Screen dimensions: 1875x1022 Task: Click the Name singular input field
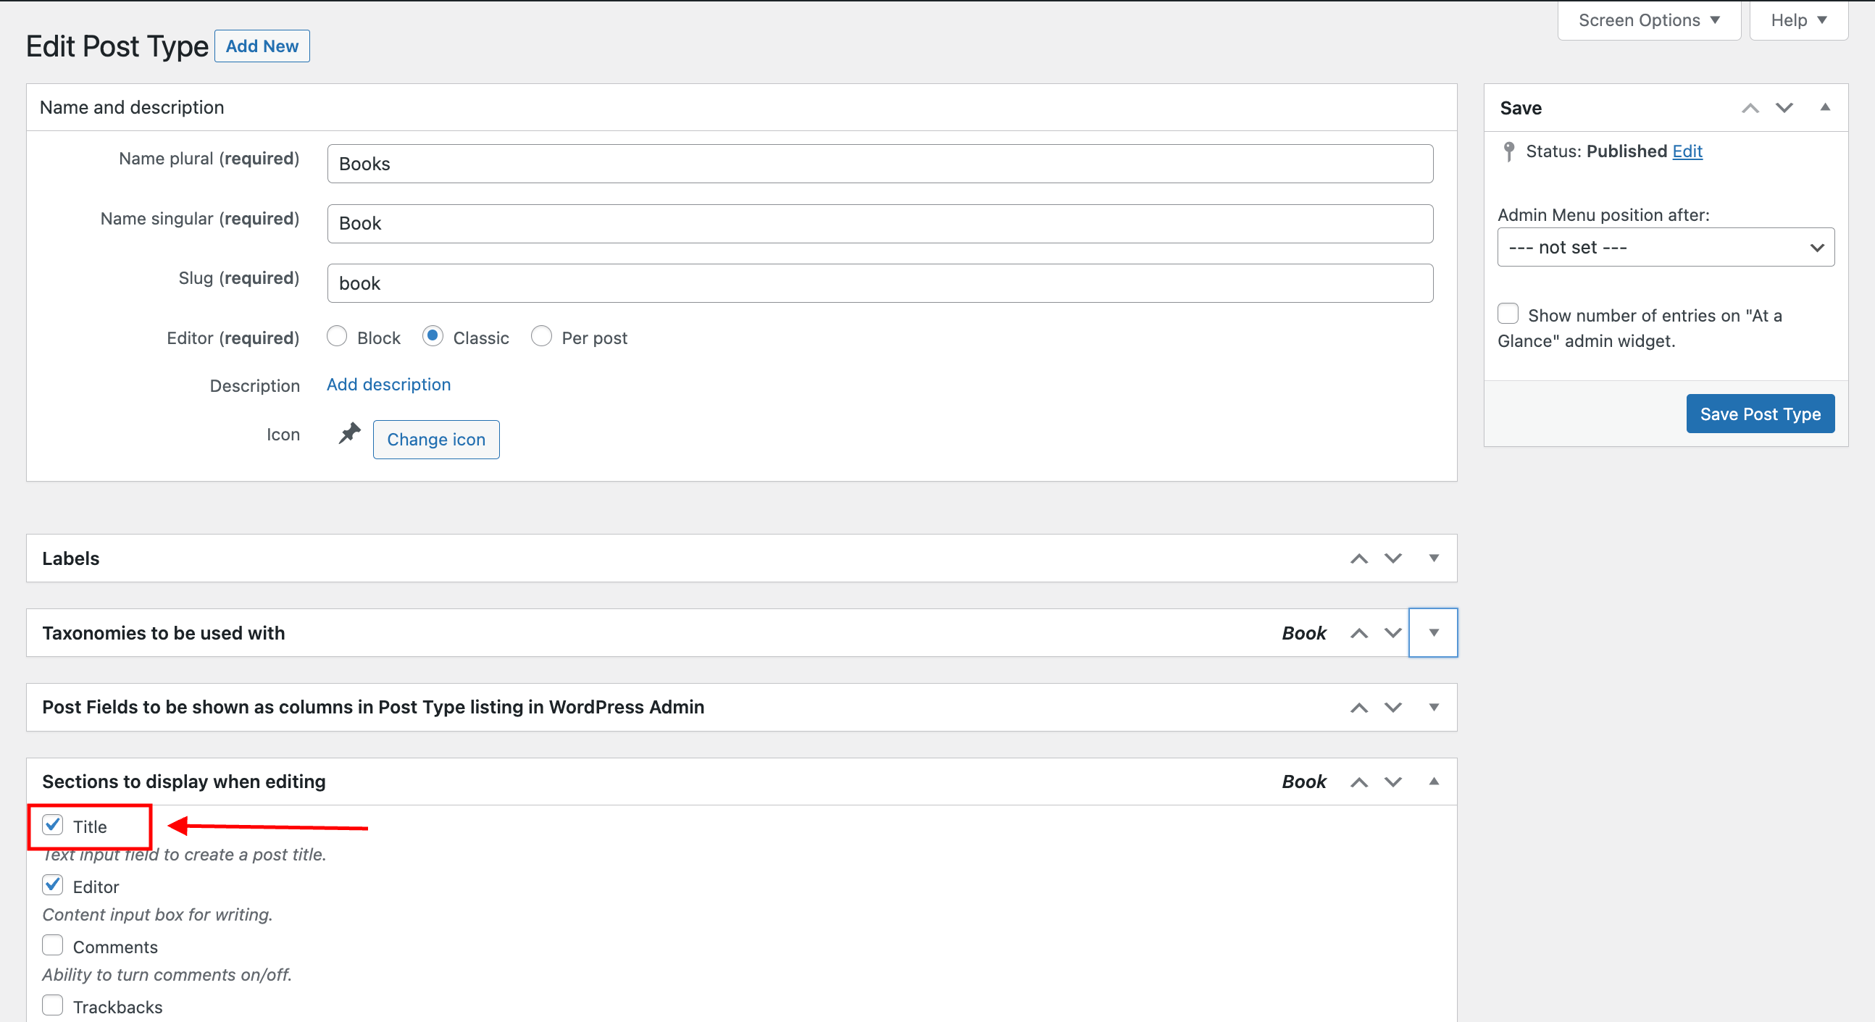(x=880, y=224)
